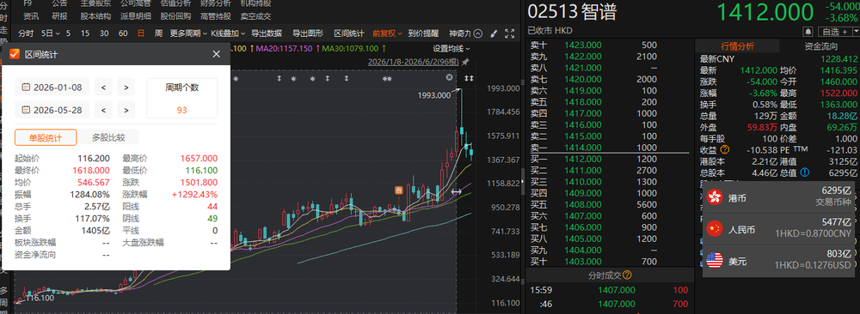Close the 区间统计 dialog
Screen dimensions: 860x314
coord(216,54)
